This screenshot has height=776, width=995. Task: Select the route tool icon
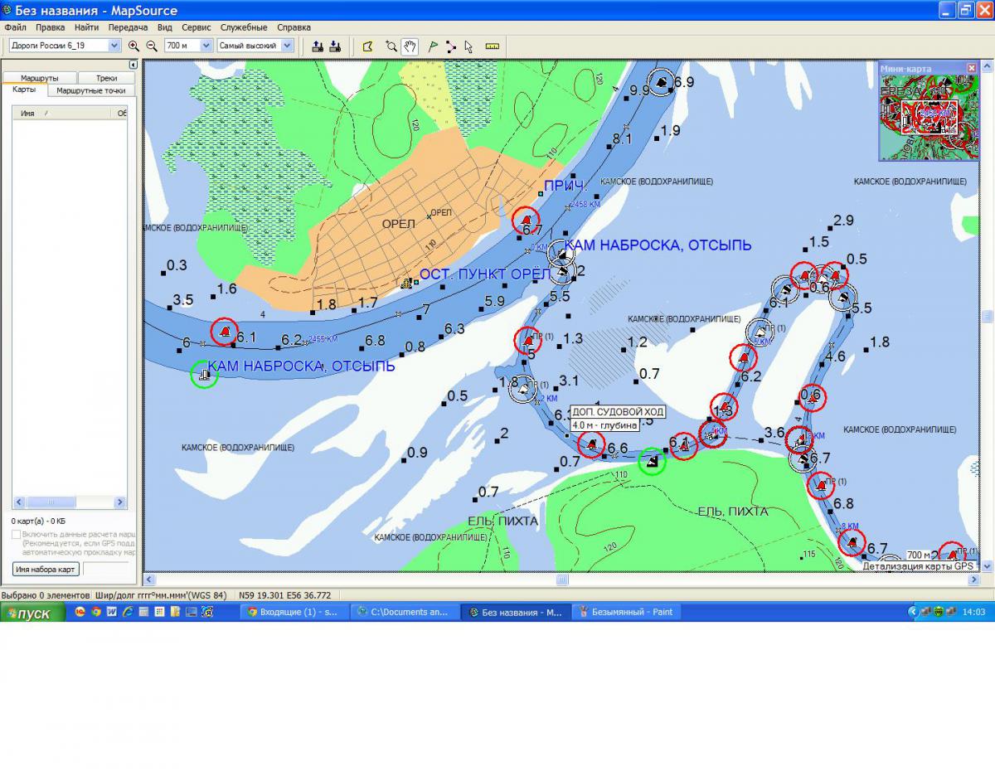point(450,46)
